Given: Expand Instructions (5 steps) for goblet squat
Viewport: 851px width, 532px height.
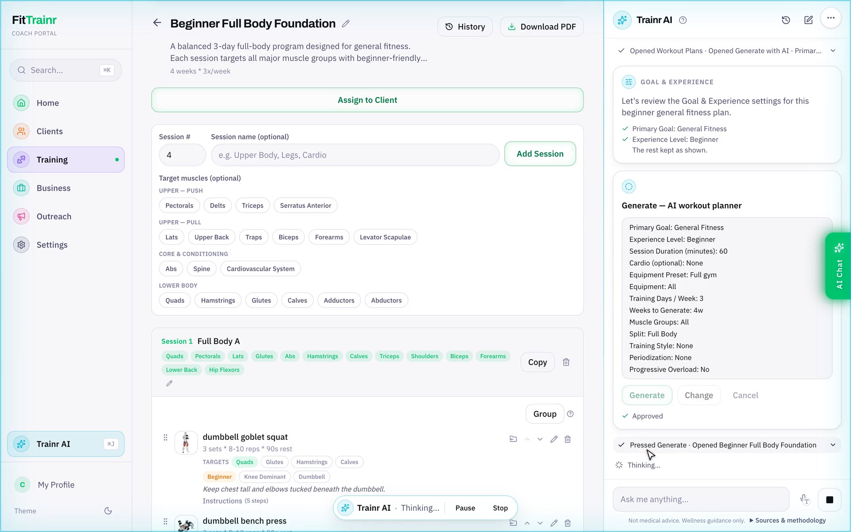Looking at the screenshot, I should point(235,501).
